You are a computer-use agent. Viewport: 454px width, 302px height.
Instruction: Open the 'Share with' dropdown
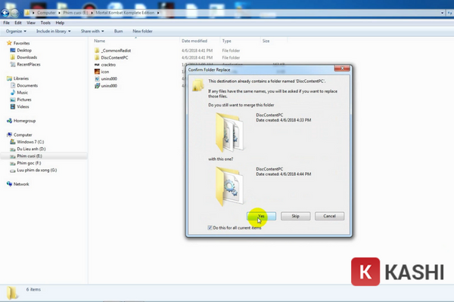tap(92, 31)
